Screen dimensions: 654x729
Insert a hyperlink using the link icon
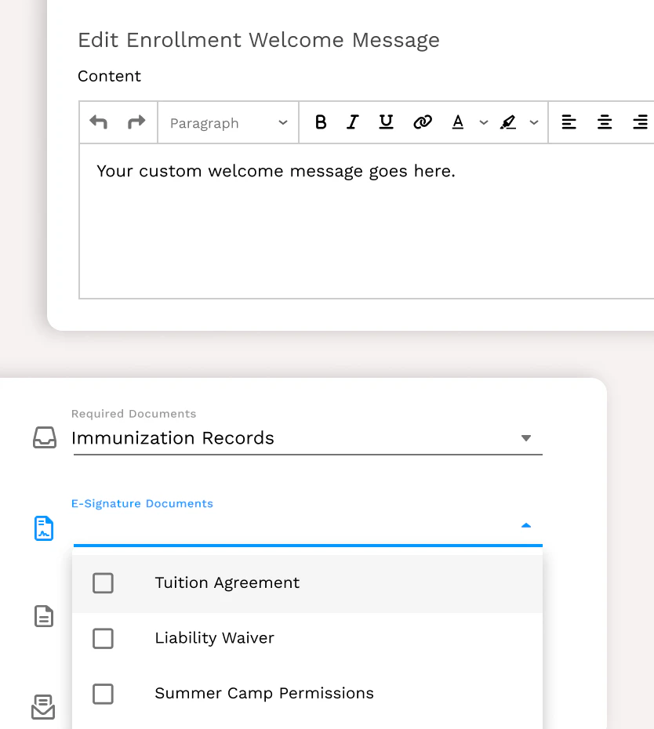pos(423,122)
